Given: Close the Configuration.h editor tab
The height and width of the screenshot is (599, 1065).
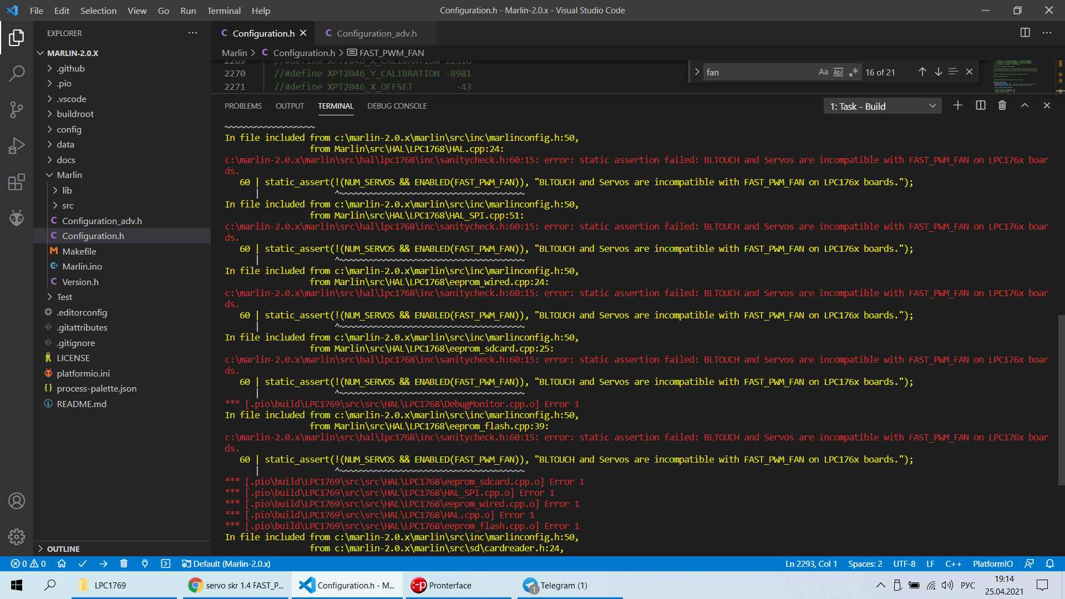Looking at the screenshot, I should [x=303, y=33].
